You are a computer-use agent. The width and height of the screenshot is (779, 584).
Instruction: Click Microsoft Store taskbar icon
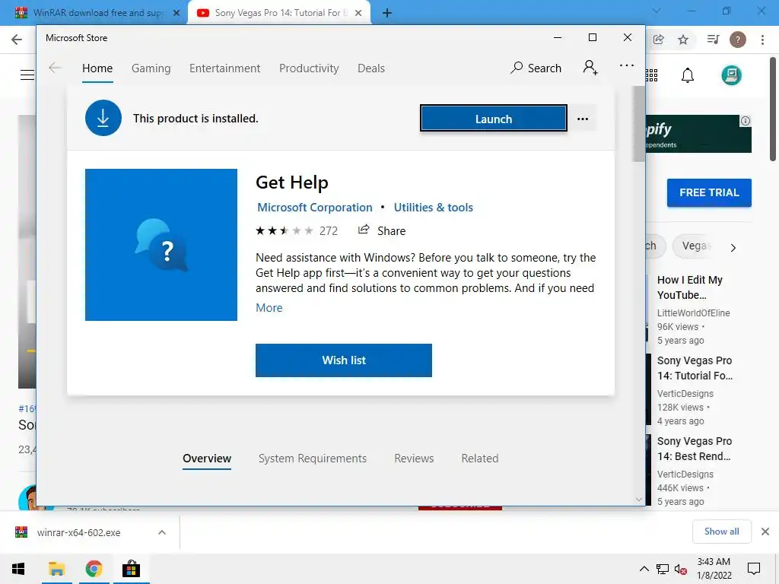point(131,569)
